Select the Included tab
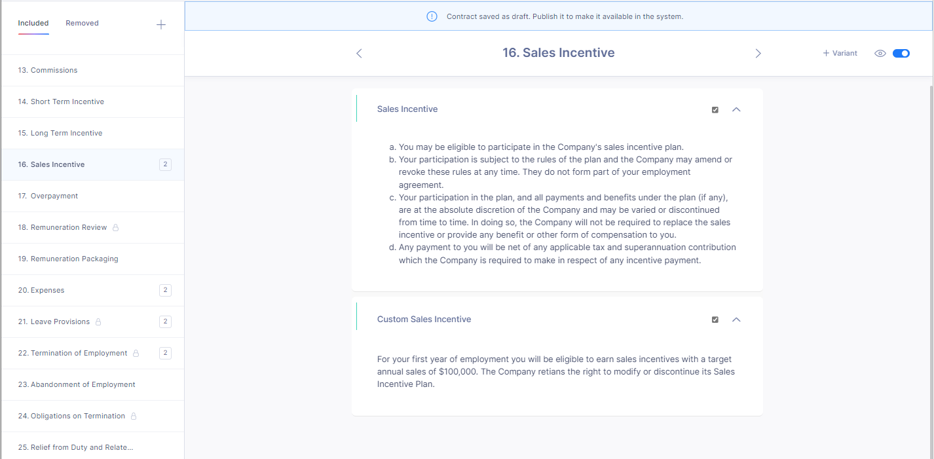 pos(33,23)
